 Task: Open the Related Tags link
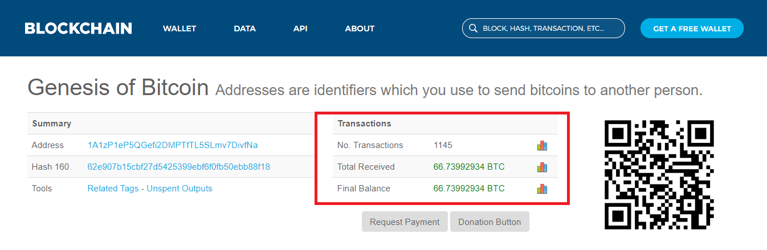(x=113, y=188)
